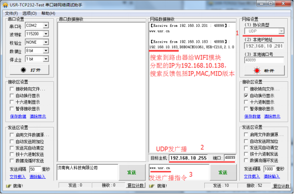Image resolution: width=294 pixels, height=194 pixels.
Task: Open the NONE parity dropdown
Action: 46,42
